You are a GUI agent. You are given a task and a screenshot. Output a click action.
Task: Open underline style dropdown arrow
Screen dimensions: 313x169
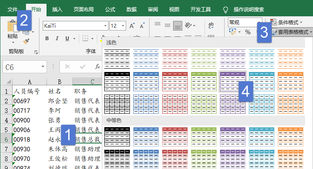click(74, 38)
